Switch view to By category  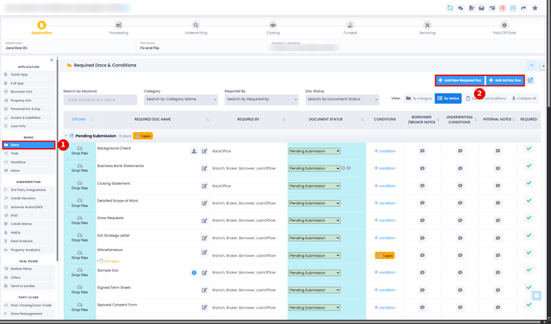click(x=419, y=98)
